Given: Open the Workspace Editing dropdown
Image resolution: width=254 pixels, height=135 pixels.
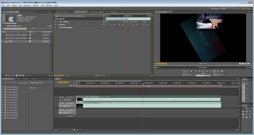Looking at the screenshot, I should pyautogui.click(x=229, y=9).
